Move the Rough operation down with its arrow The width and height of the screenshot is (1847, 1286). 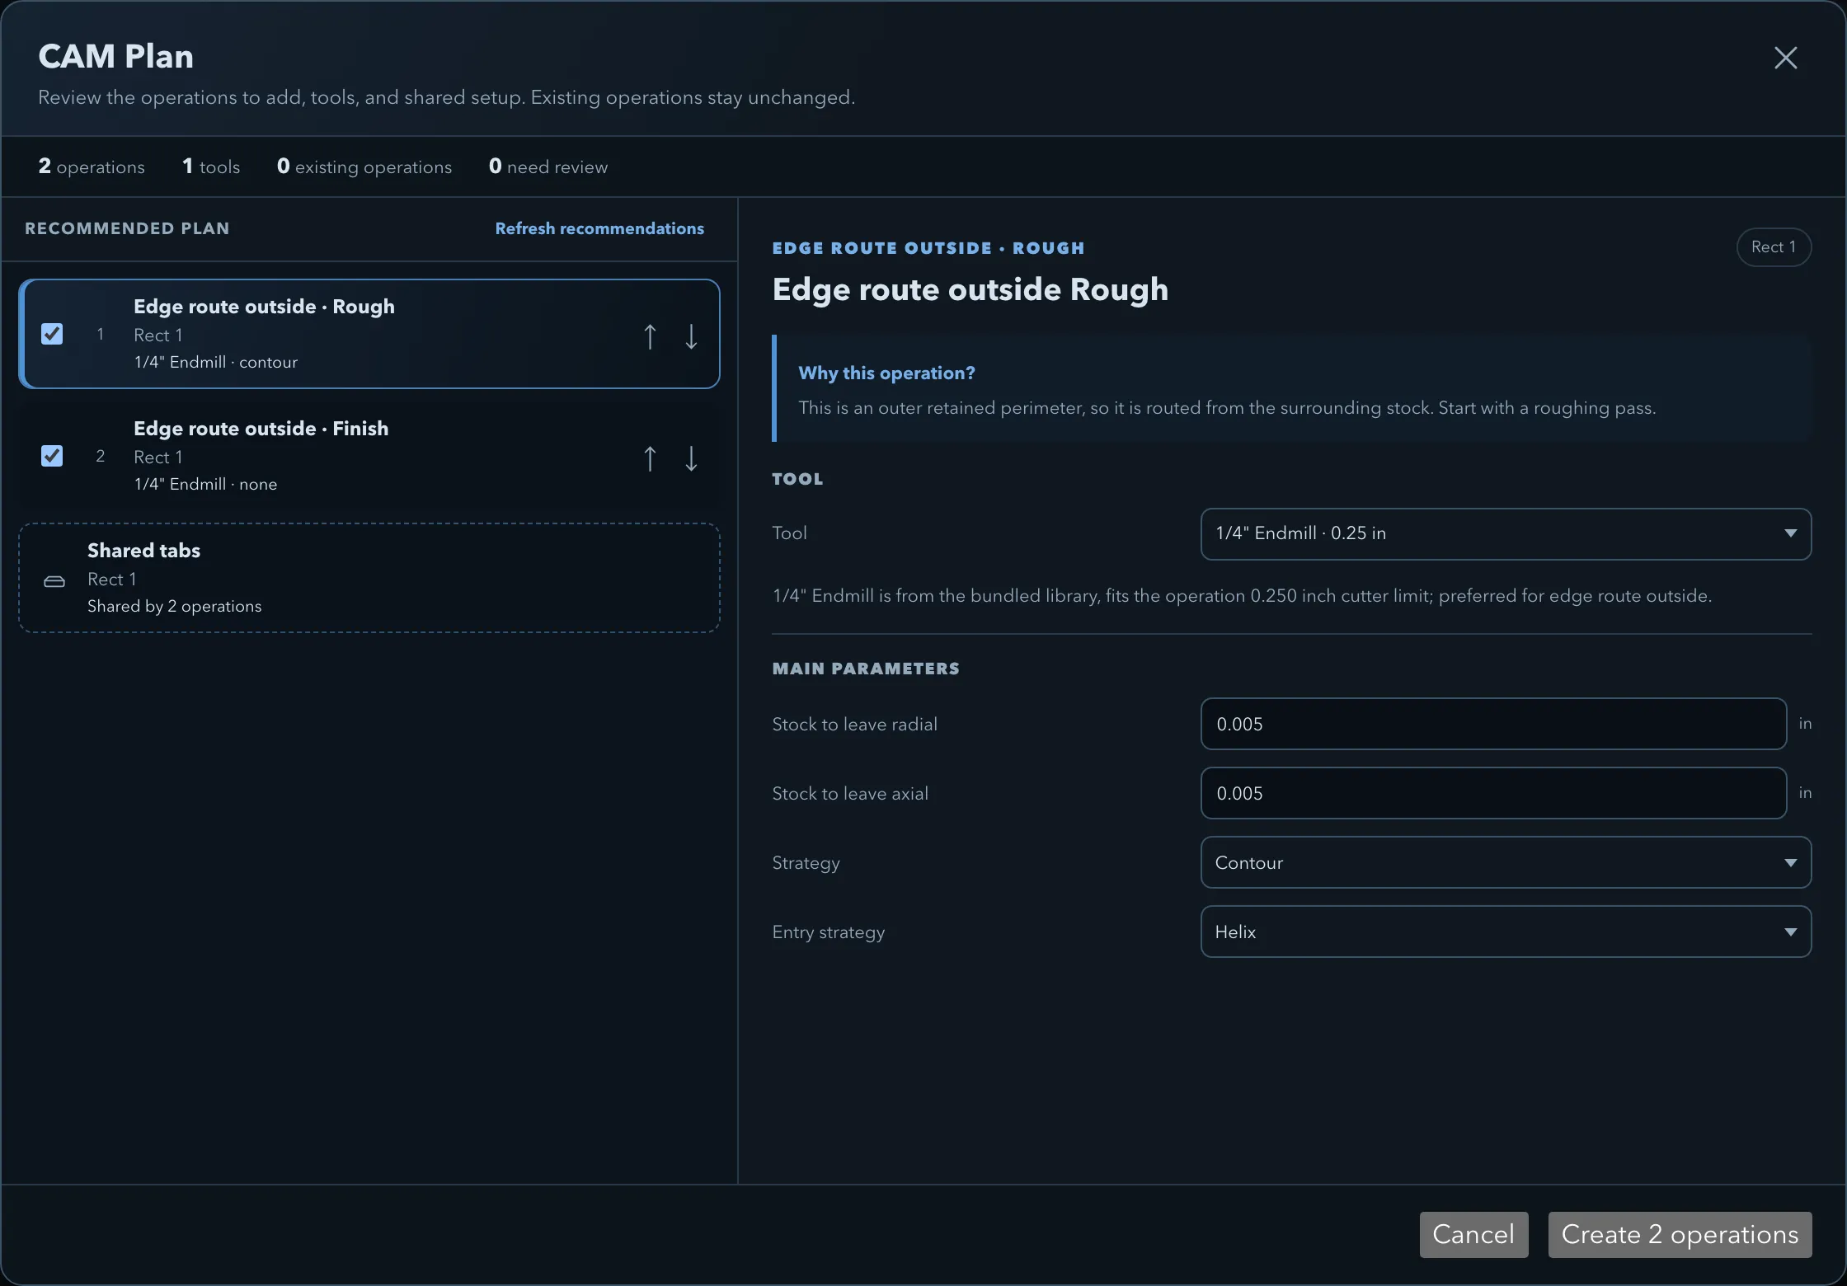pos(691,336)
